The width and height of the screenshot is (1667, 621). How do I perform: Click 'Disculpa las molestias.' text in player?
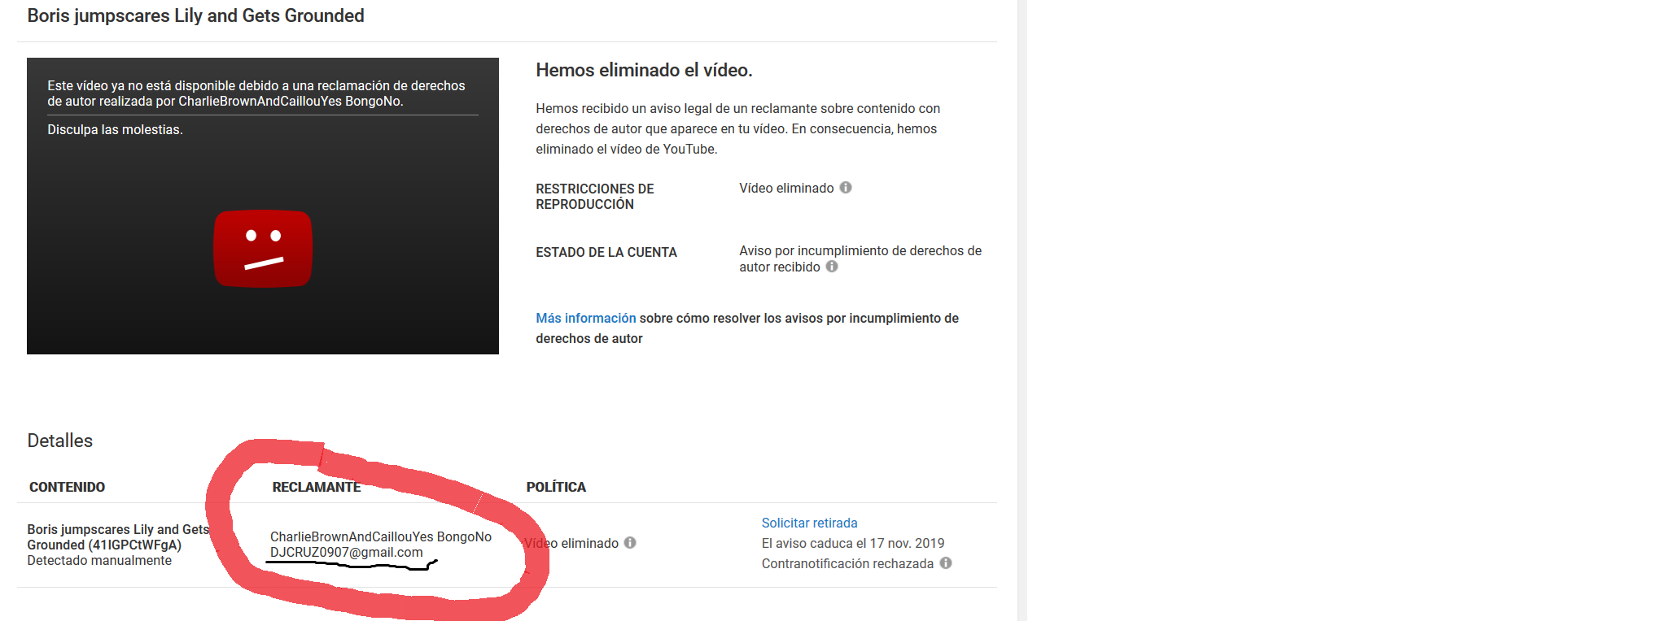[x=115, y=129]
